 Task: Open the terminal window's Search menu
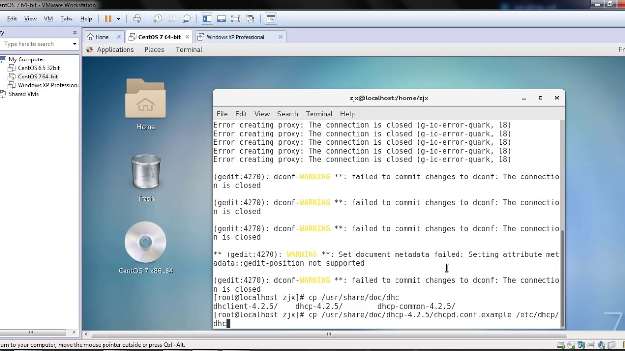pyautogui.click(x=288, y=114)
